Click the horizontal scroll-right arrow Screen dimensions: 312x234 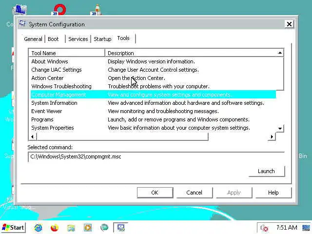click(272, 136)
